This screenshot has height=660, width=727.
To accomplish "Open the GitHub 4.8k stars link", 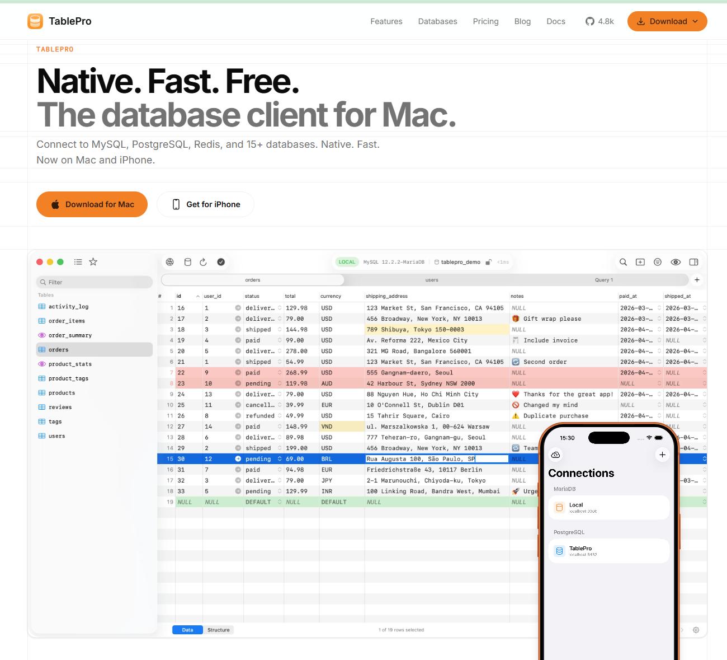I will pyautogui.click(x=599, y=21).
